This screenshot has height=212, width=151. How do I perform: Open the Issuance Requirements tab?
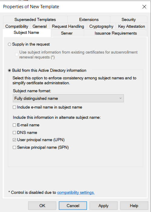pyautogui.click(x=116, y=33)
